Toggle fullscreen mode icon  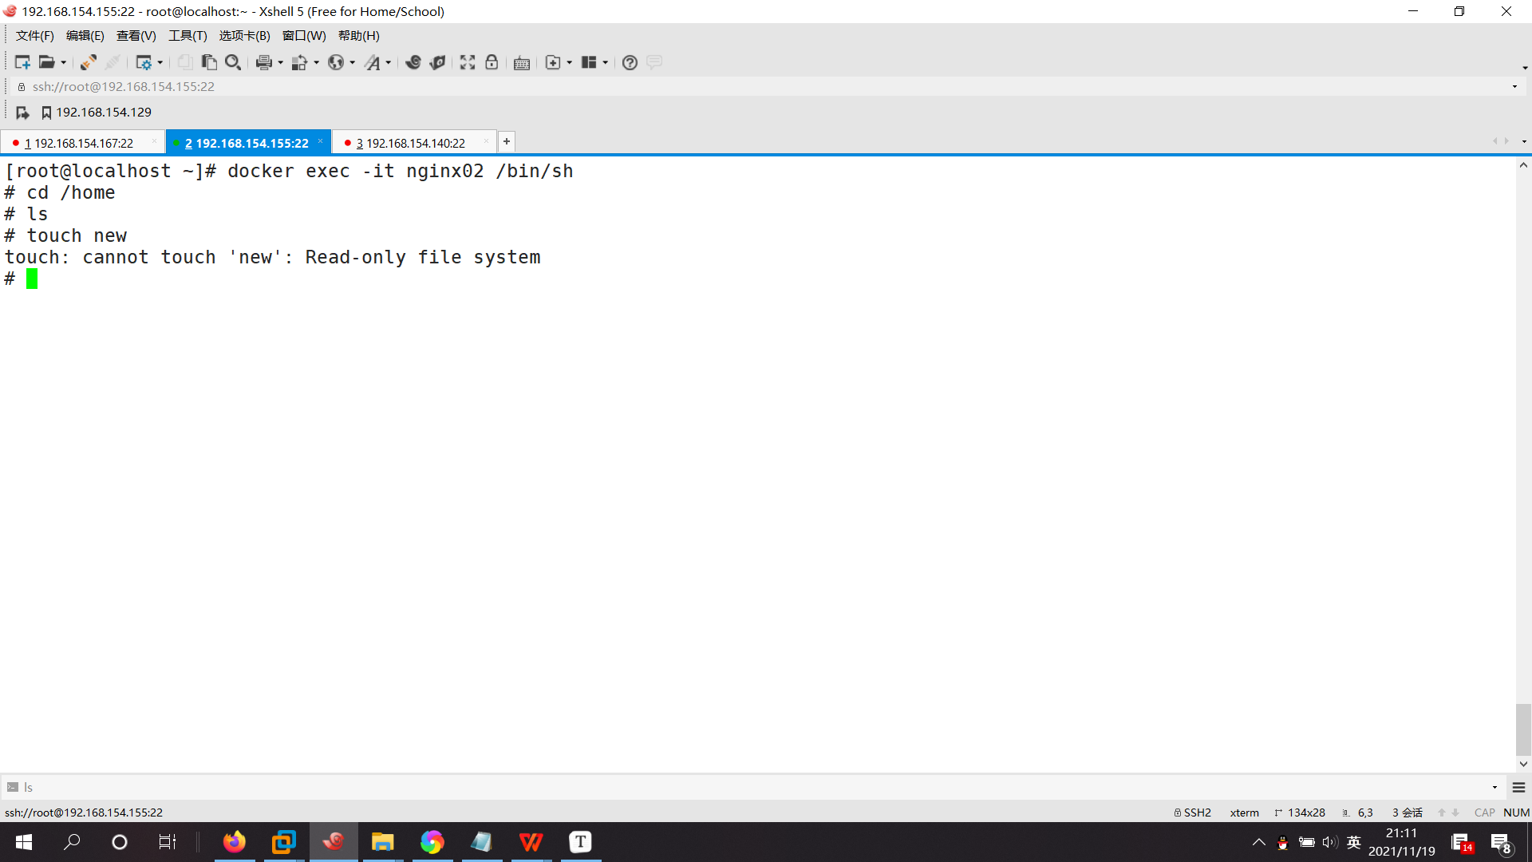click(468, 62)
